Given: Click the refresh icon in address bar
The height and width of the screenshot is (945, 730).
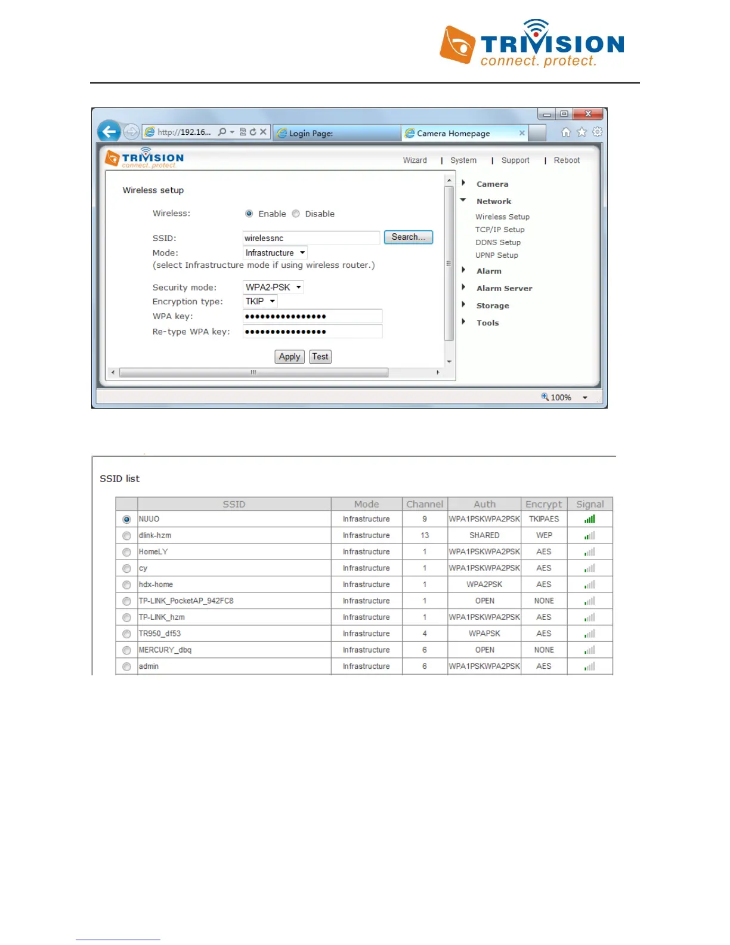Looking at the screenshot, I should 253,132.
